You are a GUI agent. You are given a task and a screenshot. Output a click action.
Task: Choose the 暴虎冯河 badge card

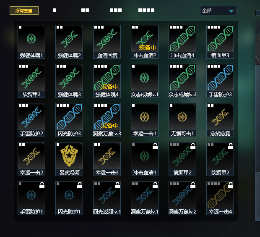tap(69, 159)
